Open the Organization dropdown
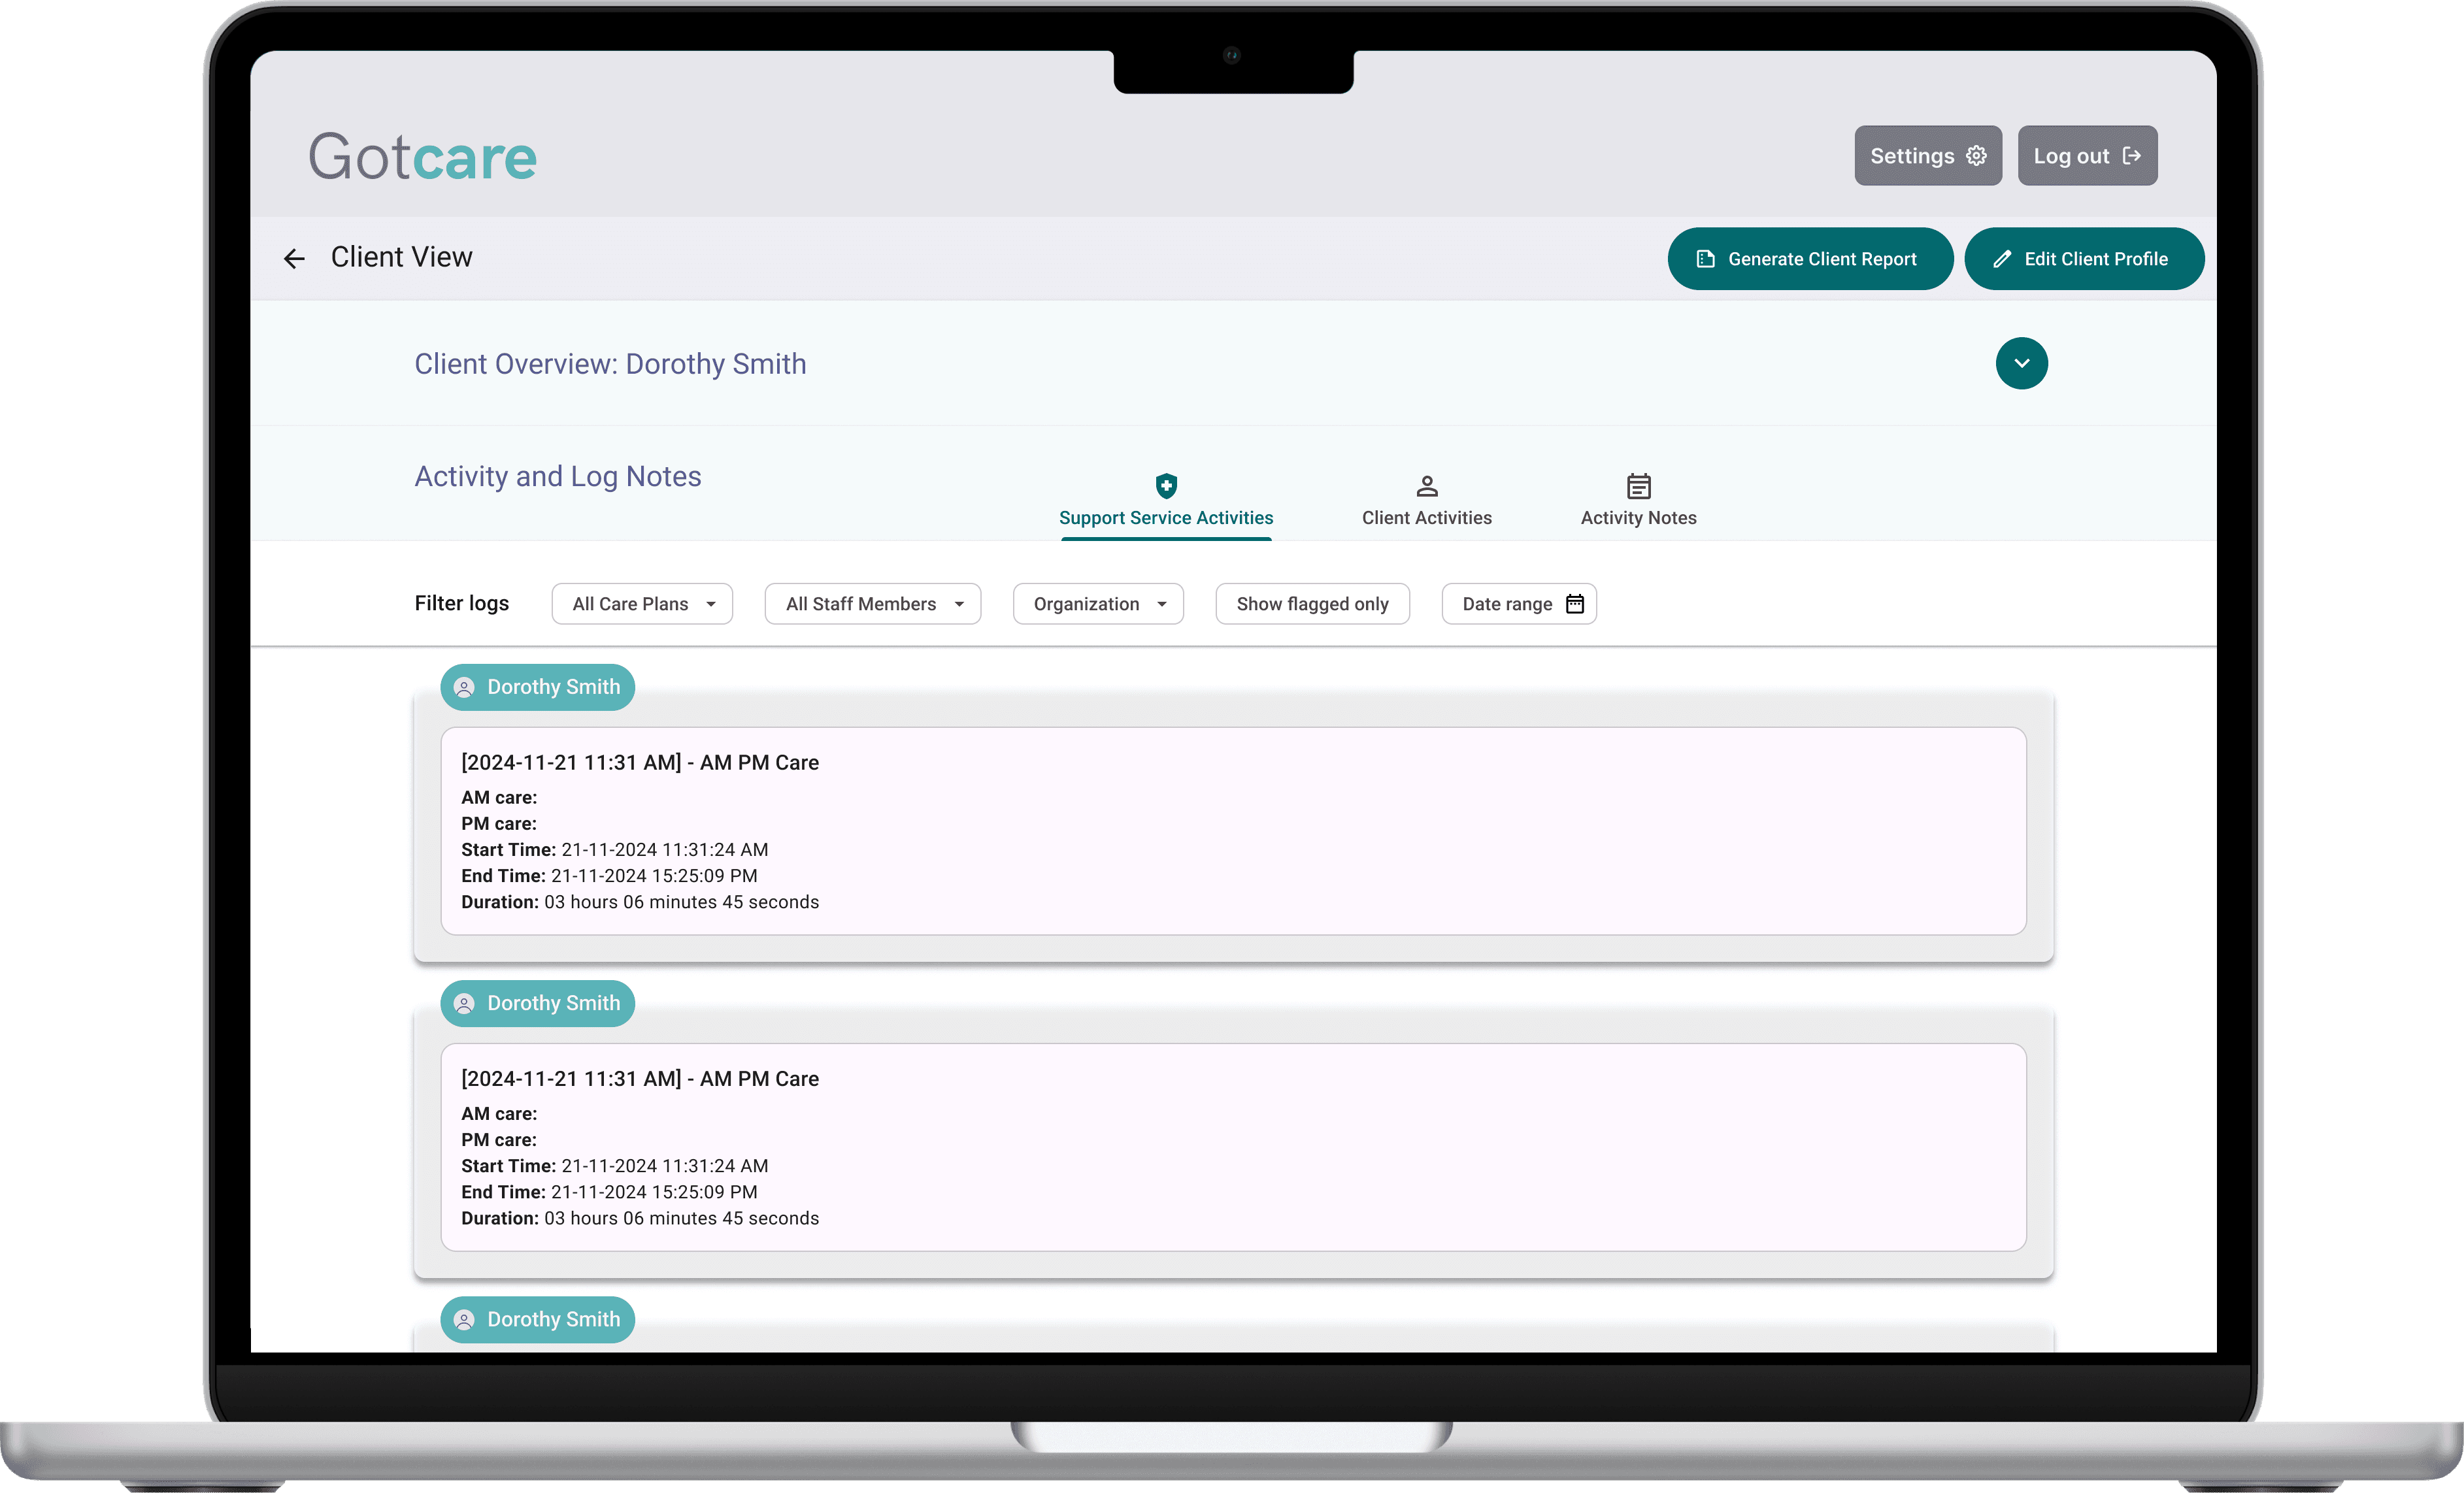Image resolution: width=2464 pixels, height=1493 pixels. click(1098, 604)
